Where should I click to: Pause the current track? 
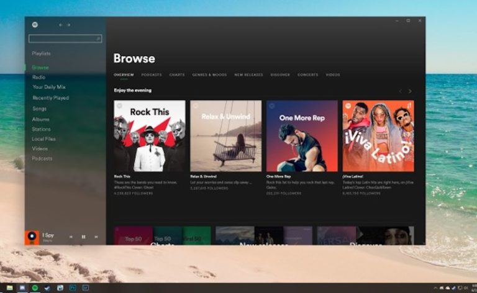(83, 237)
